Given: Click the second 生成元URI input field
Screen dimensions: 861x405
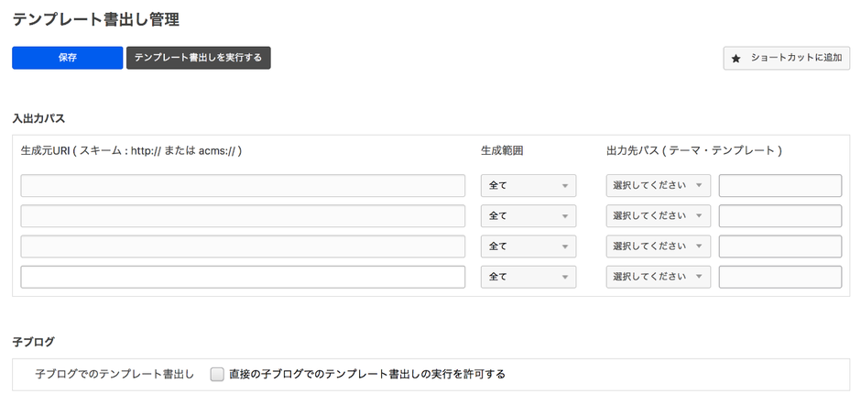Looking at the screenshot, I should [243, 216].
